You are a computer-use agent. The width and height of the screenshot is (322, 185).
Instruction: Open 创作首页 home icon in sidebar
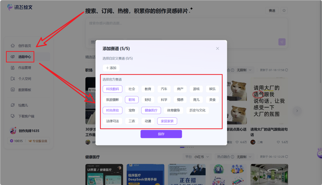[x=13, y=46]
